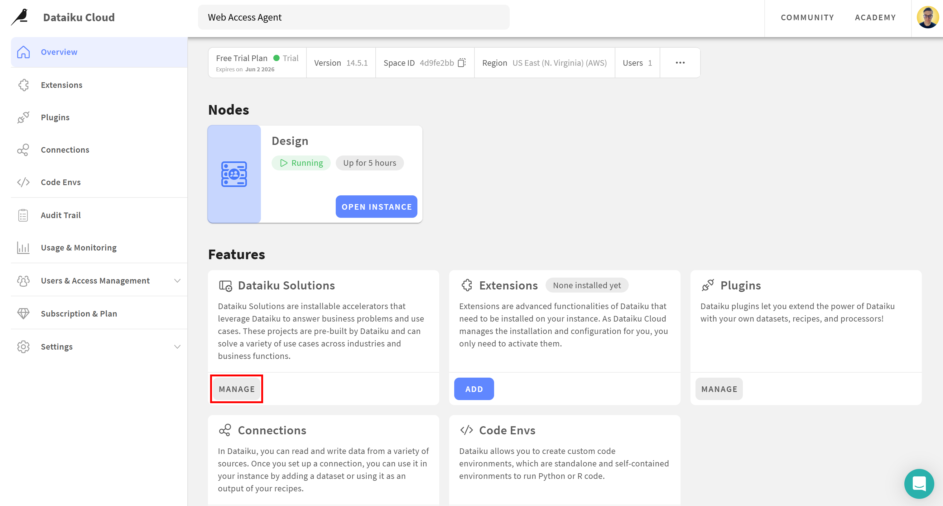This screenshot has width=943, height=506.
Task: Click the Running status badge
Action: (301, 163)
